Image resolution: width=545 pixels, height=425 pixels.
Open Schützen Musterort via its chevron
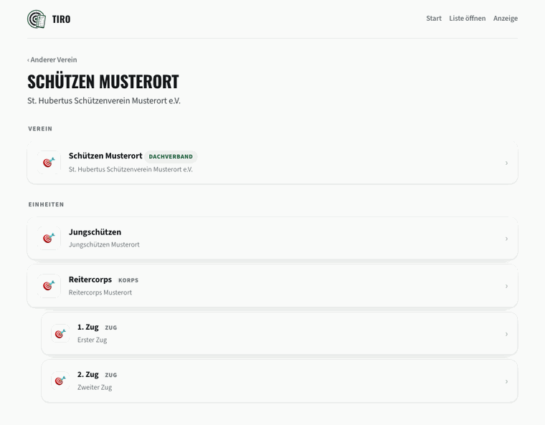[506, 163]
